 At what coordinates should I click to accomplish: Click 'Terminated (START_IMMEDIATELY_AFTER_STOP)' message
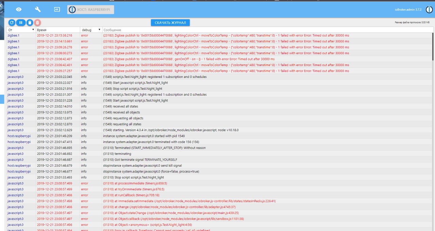point(154,148)
